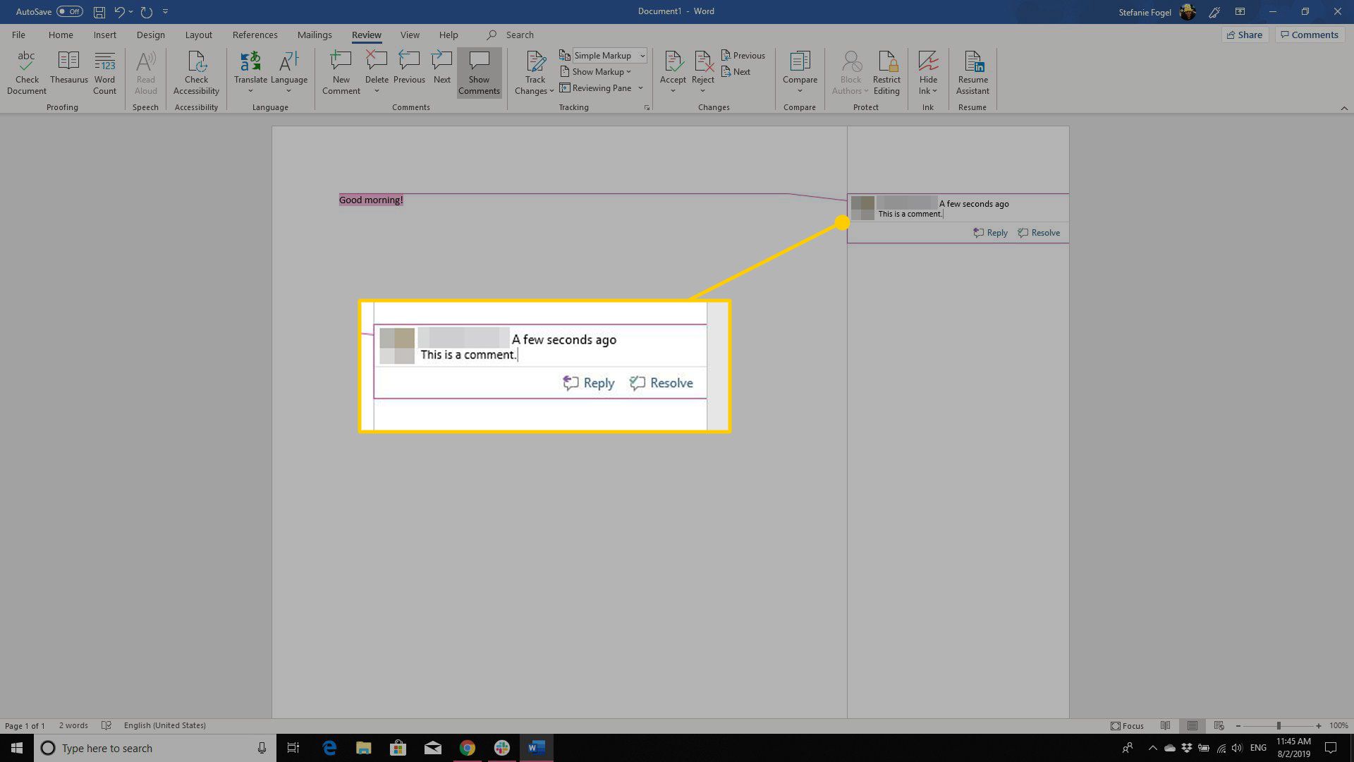The height and width of the screenshot is (762, 1354).
Task: Expand the Block Authors dropdown
Action: point(863,91)
